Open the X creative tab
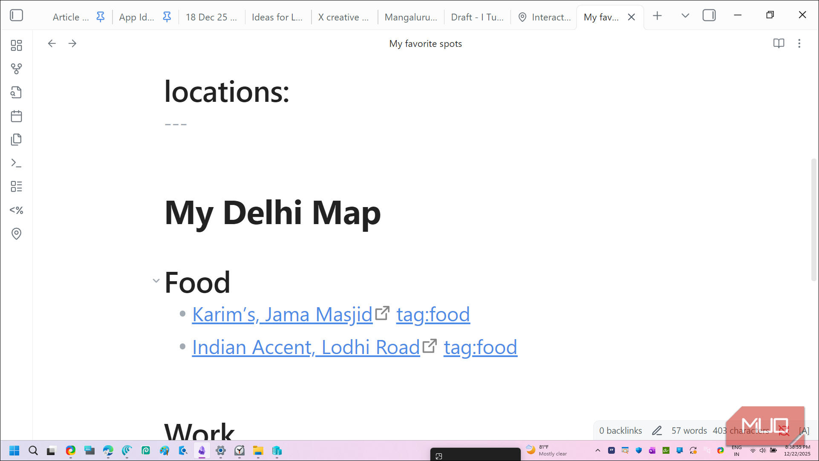The image size is (819, 461). point(344,17)
